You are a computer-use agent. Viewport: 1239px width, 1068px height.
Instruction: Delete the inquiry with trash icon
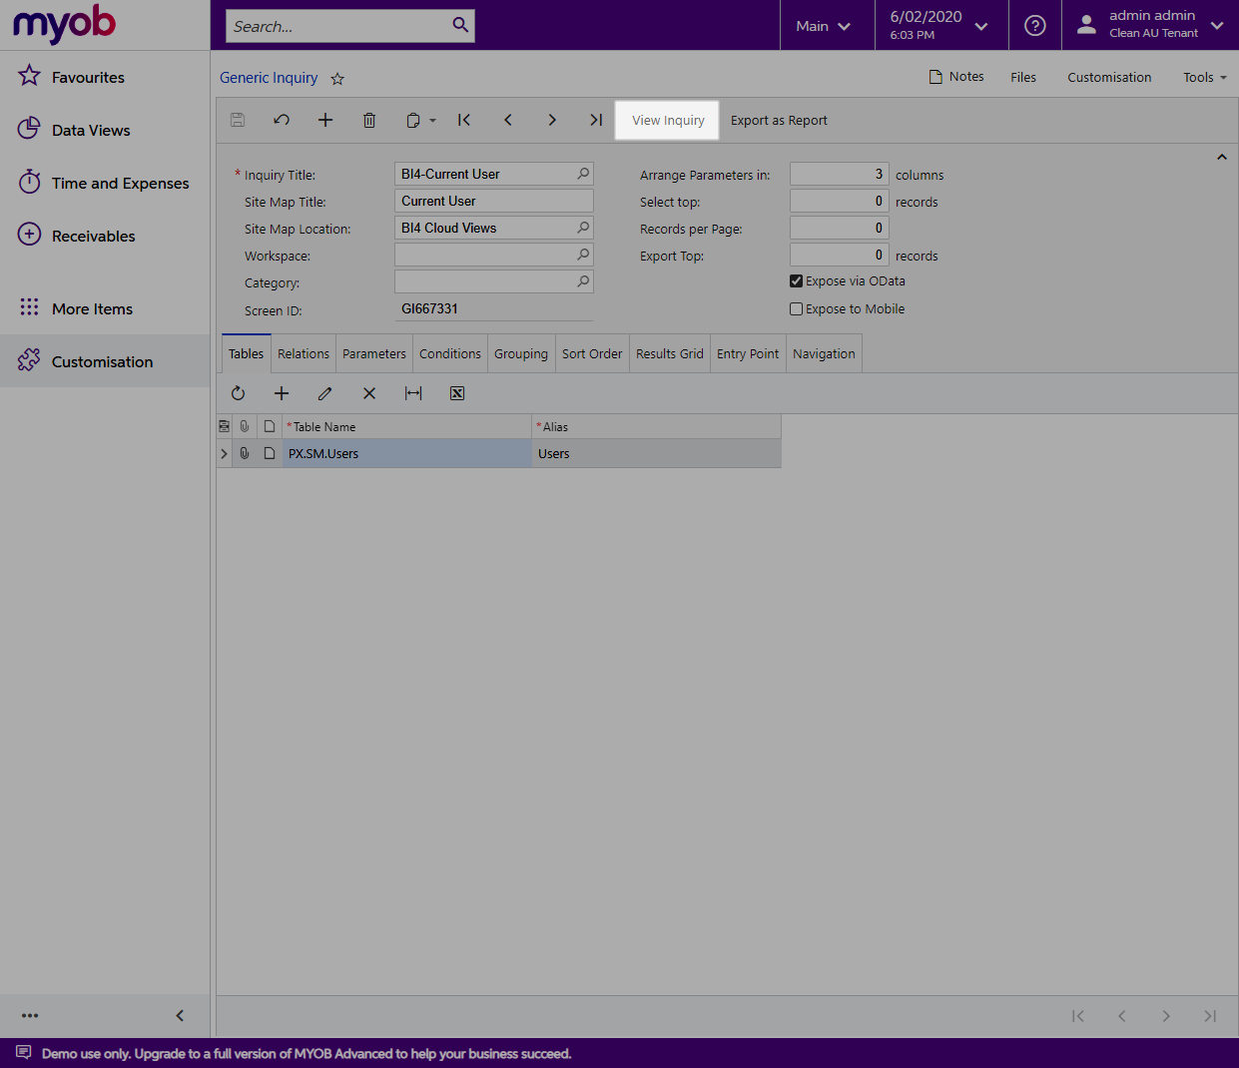(x=369, y=120)
